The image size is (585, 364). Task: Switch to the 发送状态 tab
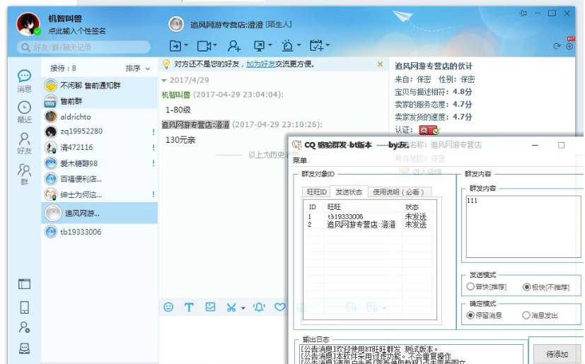coord(349,192)
